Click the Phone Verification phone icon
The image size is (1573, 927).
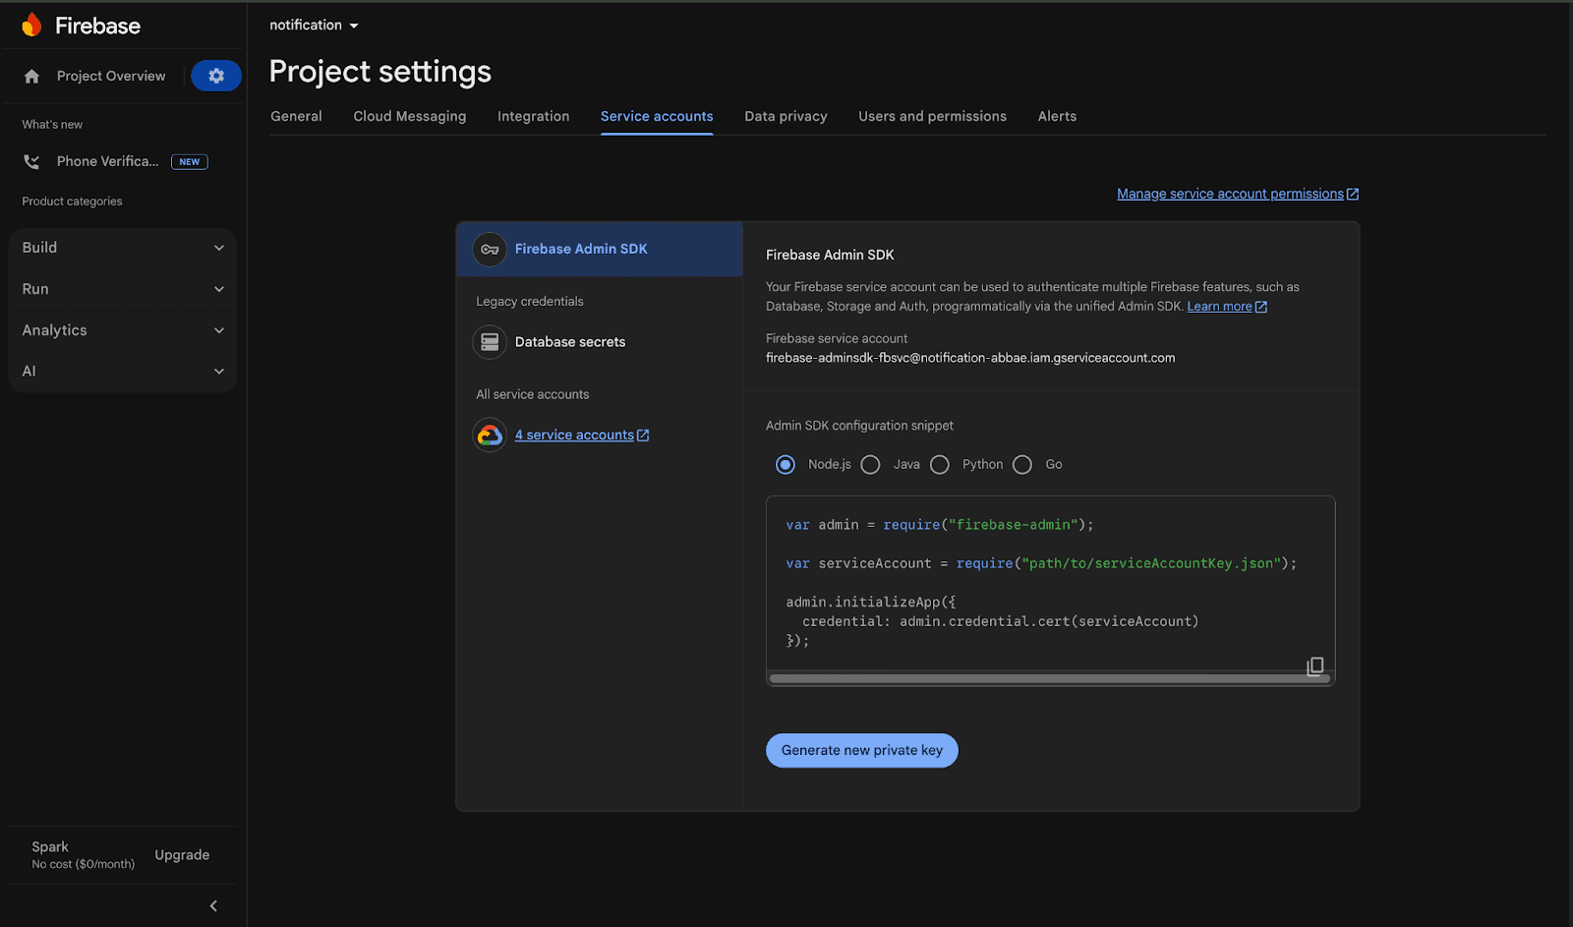click(x=31, y=161)
